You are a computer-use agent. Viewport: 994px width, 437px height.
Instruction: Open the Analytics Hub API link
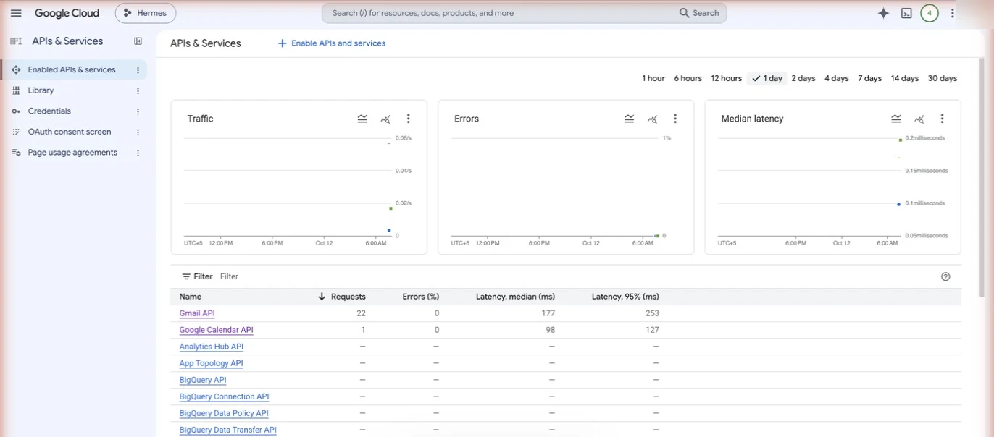(211, 347)
